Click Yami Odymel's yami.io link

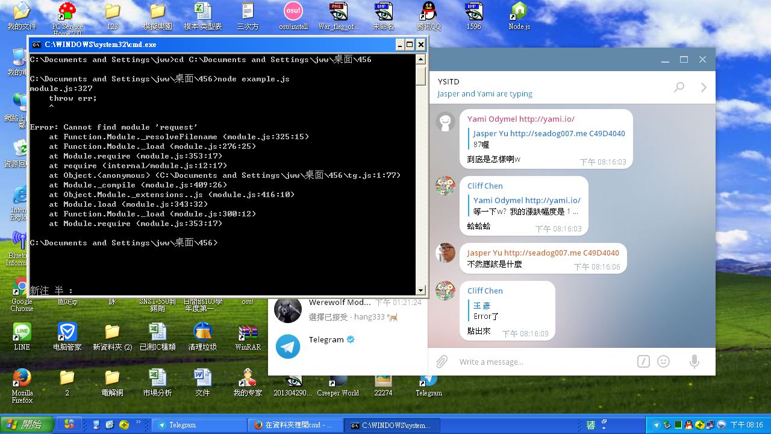coord(546,119)
